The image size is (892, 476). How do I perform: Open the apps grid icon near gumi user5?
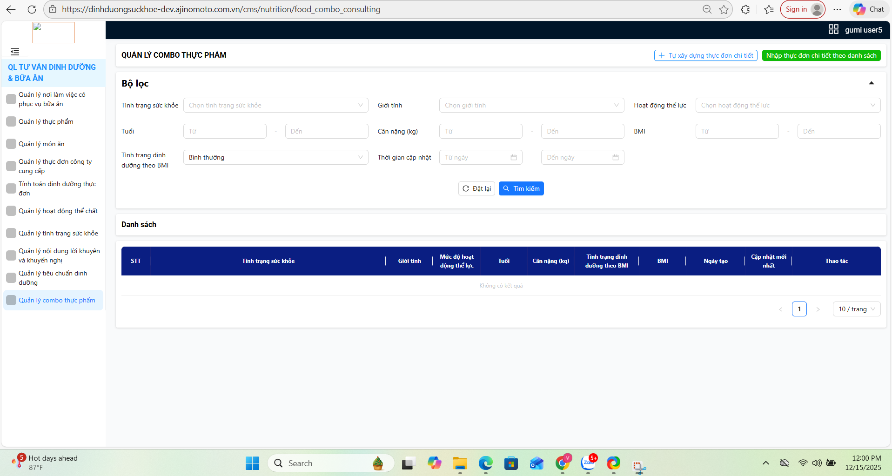coord(833,29)
